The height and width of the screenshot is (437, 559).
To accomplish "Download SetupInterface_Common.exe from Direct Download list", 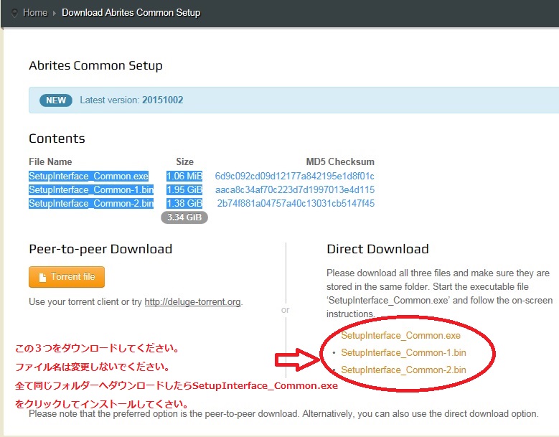I will [400, 335].
